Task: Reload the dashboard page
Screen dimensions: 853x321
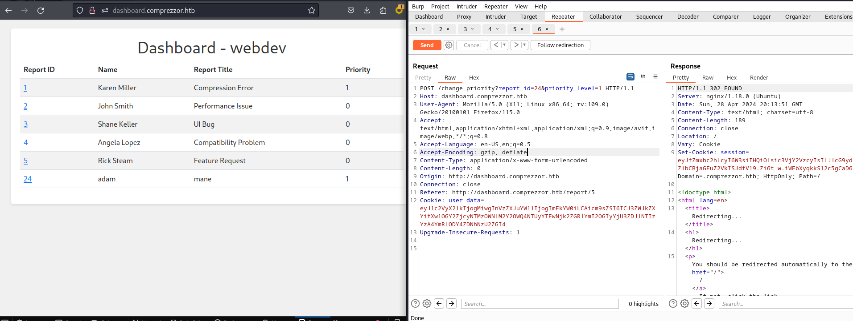Action: click(x=41, y=10)
